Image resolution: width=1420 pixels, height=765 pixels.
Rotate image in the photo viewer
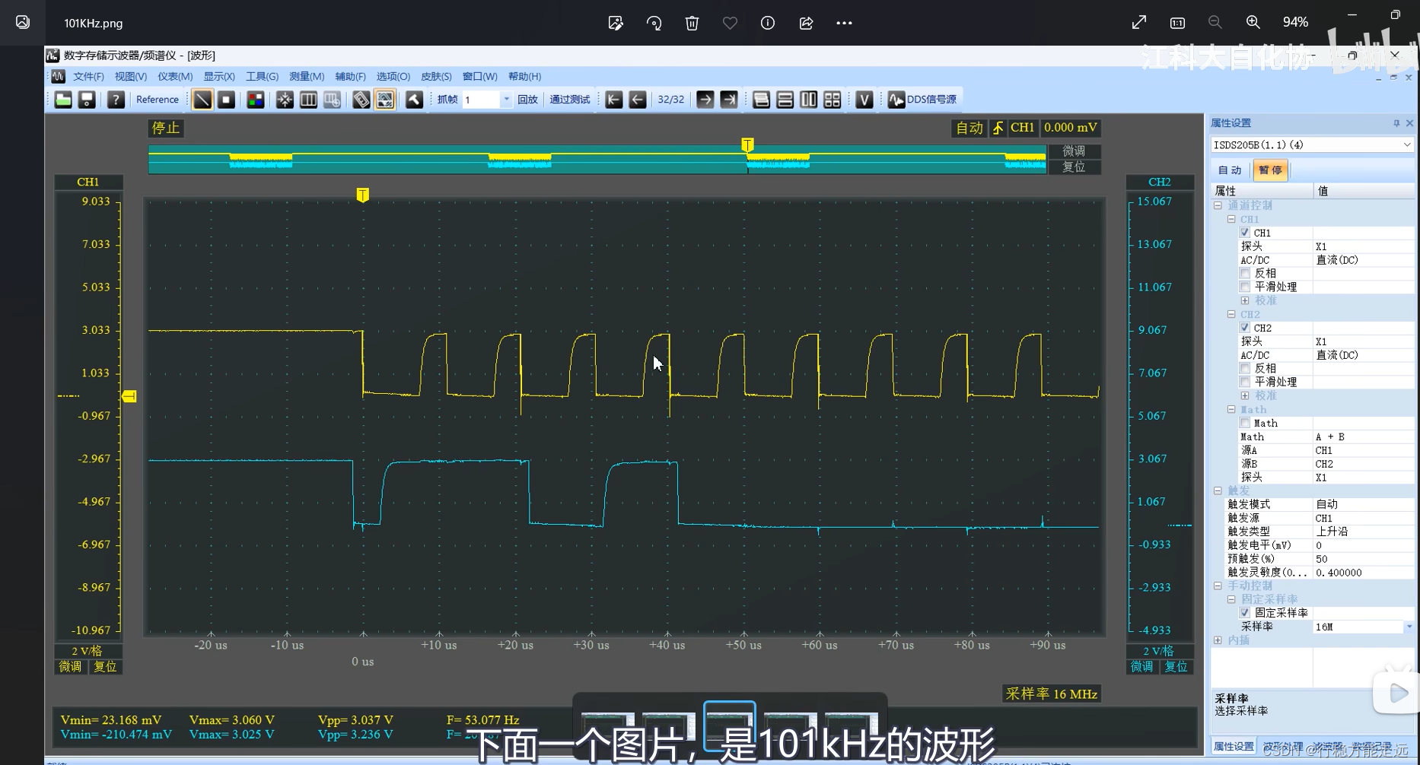(654, 23)
